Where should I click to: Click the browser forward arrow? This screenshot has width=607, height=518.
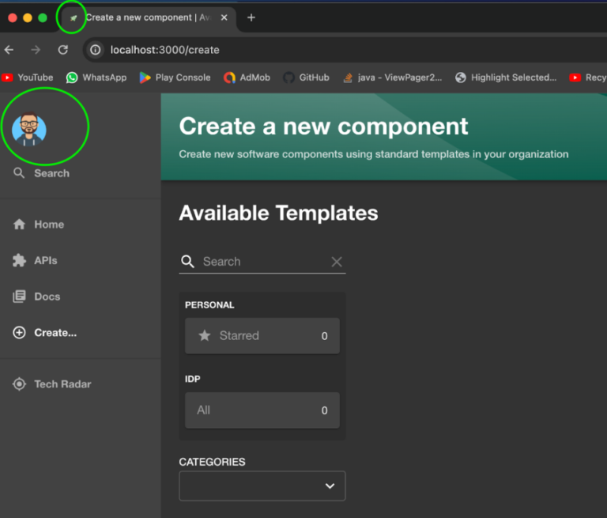(36, 50)
